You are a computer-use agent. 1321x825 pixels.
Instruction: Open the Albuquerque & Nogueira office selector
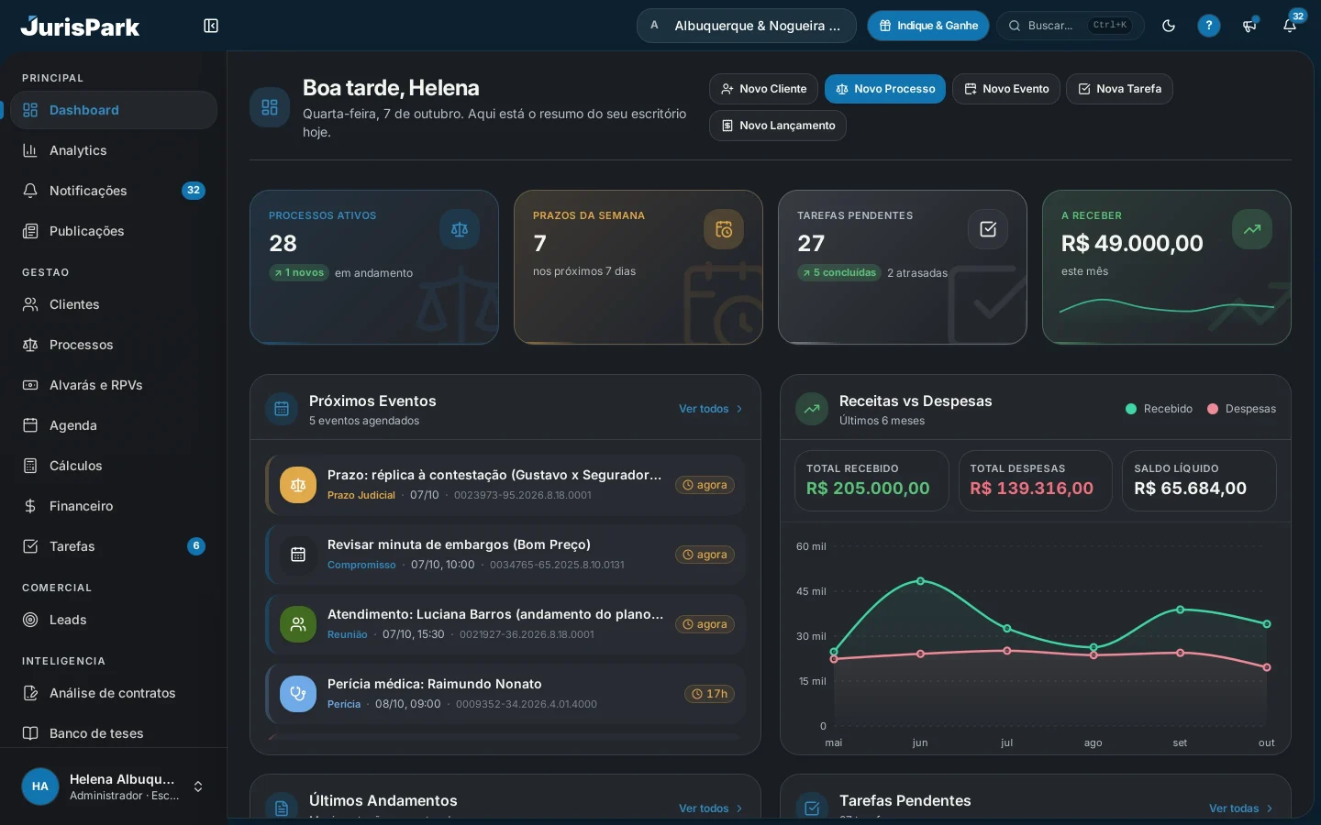pyautogui.click(x=747, y=26)
